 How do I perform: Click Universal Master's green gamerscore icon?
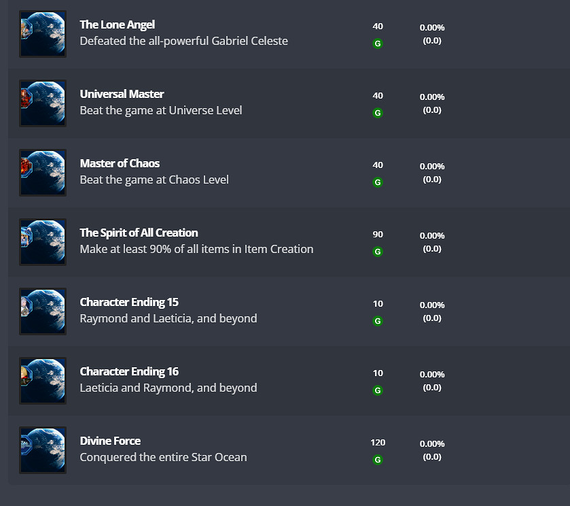click(x=378, y=113)
